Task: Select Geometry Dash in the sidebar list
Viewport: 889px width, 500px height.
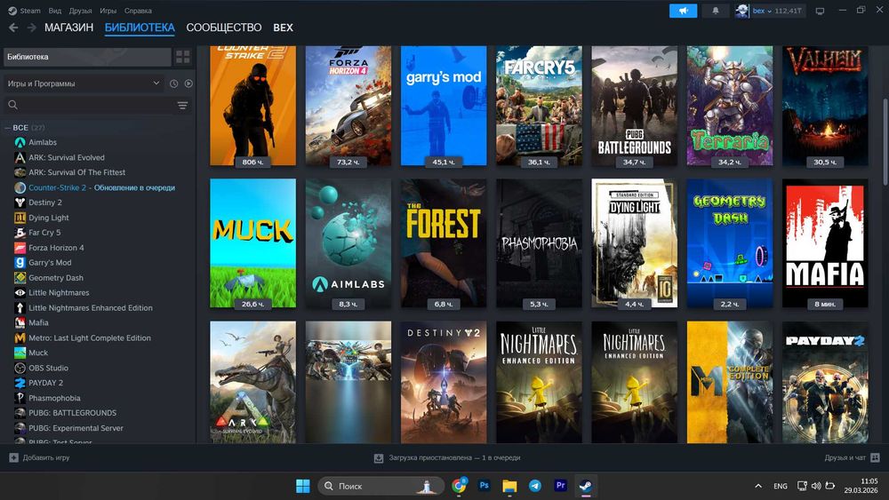Action: pos(55,277)
